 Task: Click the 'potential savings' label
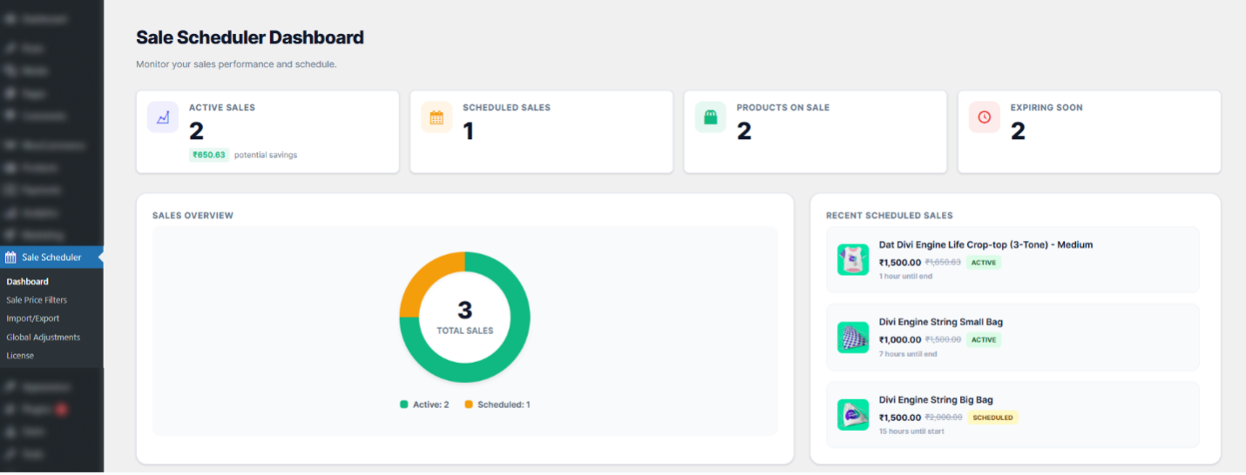[266, 155]
